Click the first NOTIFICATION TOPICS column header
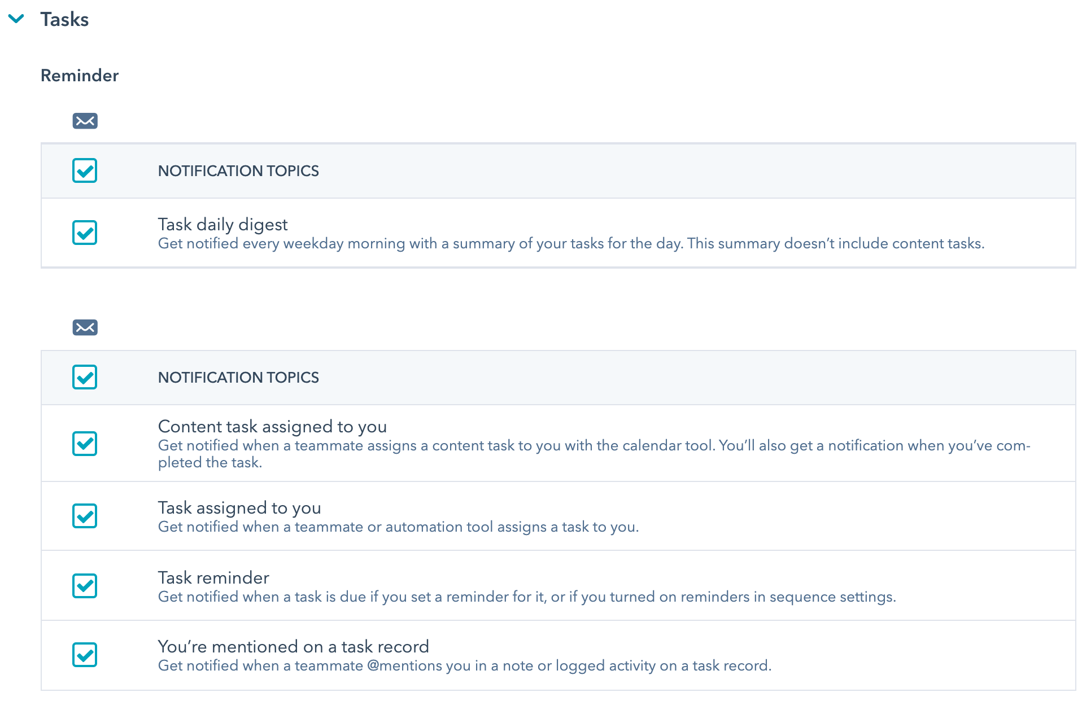Viewport: 1082px width, 701px height. 238,170
